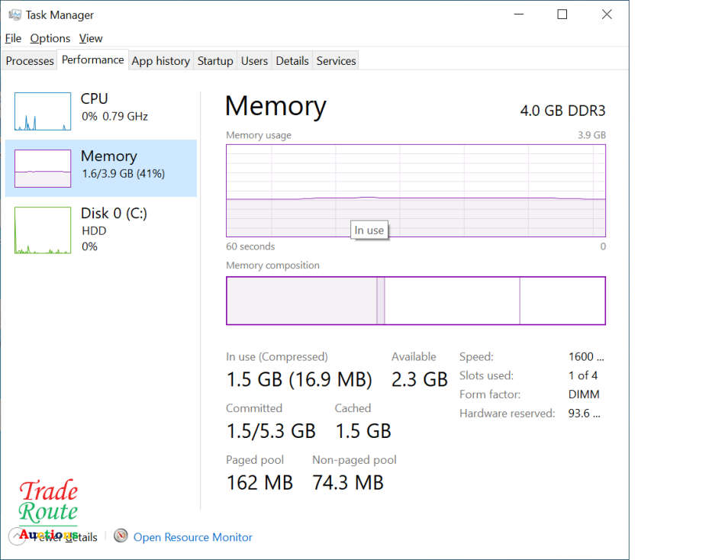Image resolution: width=725 pixels, height=560 pixels.
Task: Click the Resource Monitor icon
Action: click(121, 536)
